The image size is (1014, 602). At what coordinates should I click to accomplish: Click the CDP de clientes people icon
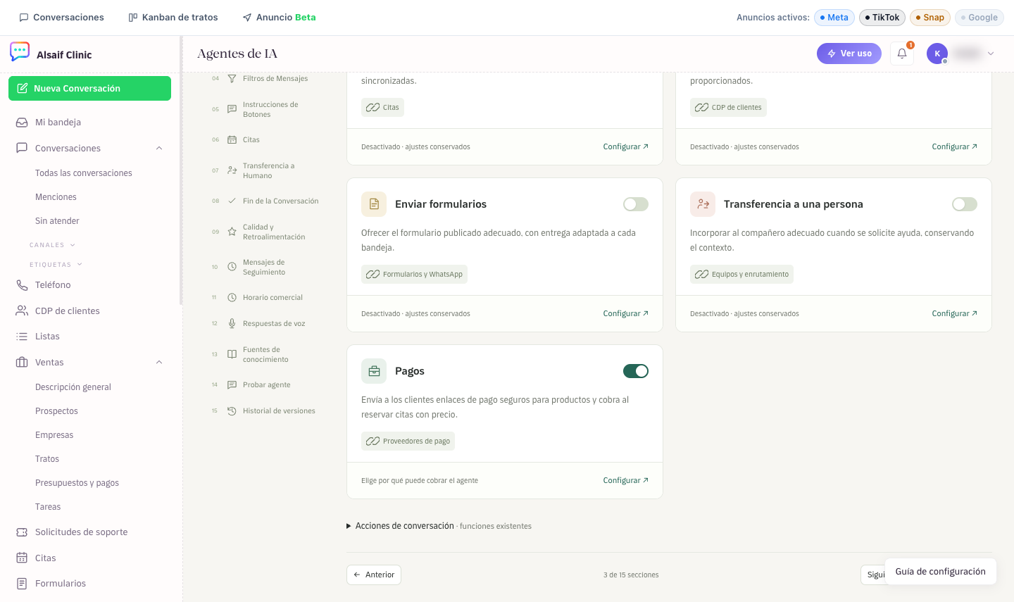pyautogui.click(x=22, y=311)
